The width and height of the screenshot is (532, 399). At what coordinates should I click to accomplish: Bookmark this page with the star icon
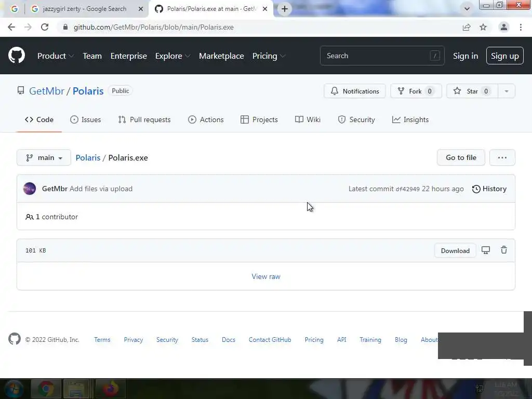483,27
